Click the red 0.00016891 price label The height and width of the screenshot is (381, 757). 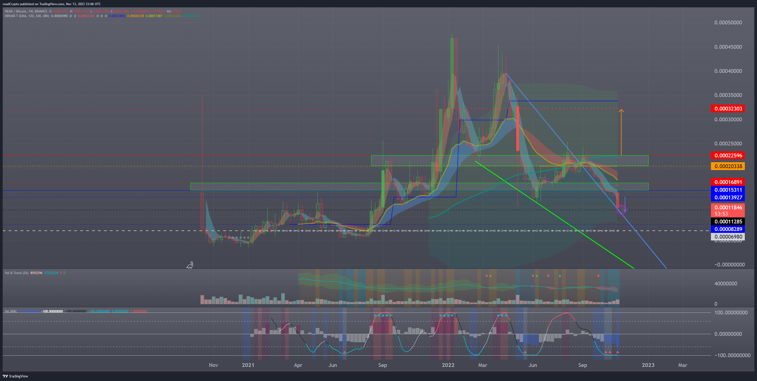pyautogui.click(x=728, y=182)
